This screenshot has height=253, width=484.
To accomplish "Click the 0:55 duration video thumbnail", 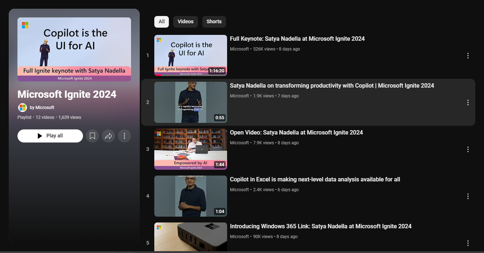I will [191, 103].
